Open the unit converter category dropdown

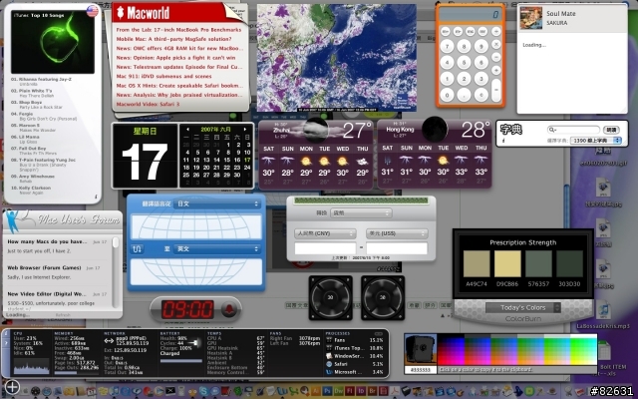tap(361, 212)
